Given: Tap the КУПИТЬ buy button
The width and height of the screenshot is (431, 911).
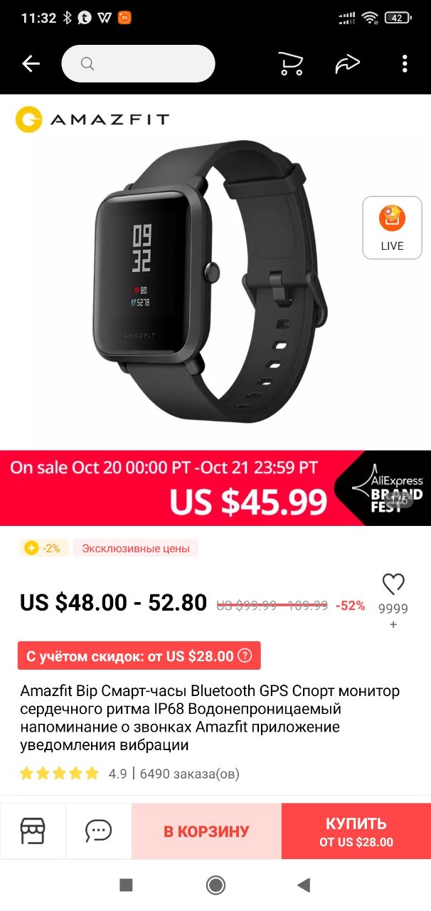Looking at the screenshot, I should (x=356, y=831).
